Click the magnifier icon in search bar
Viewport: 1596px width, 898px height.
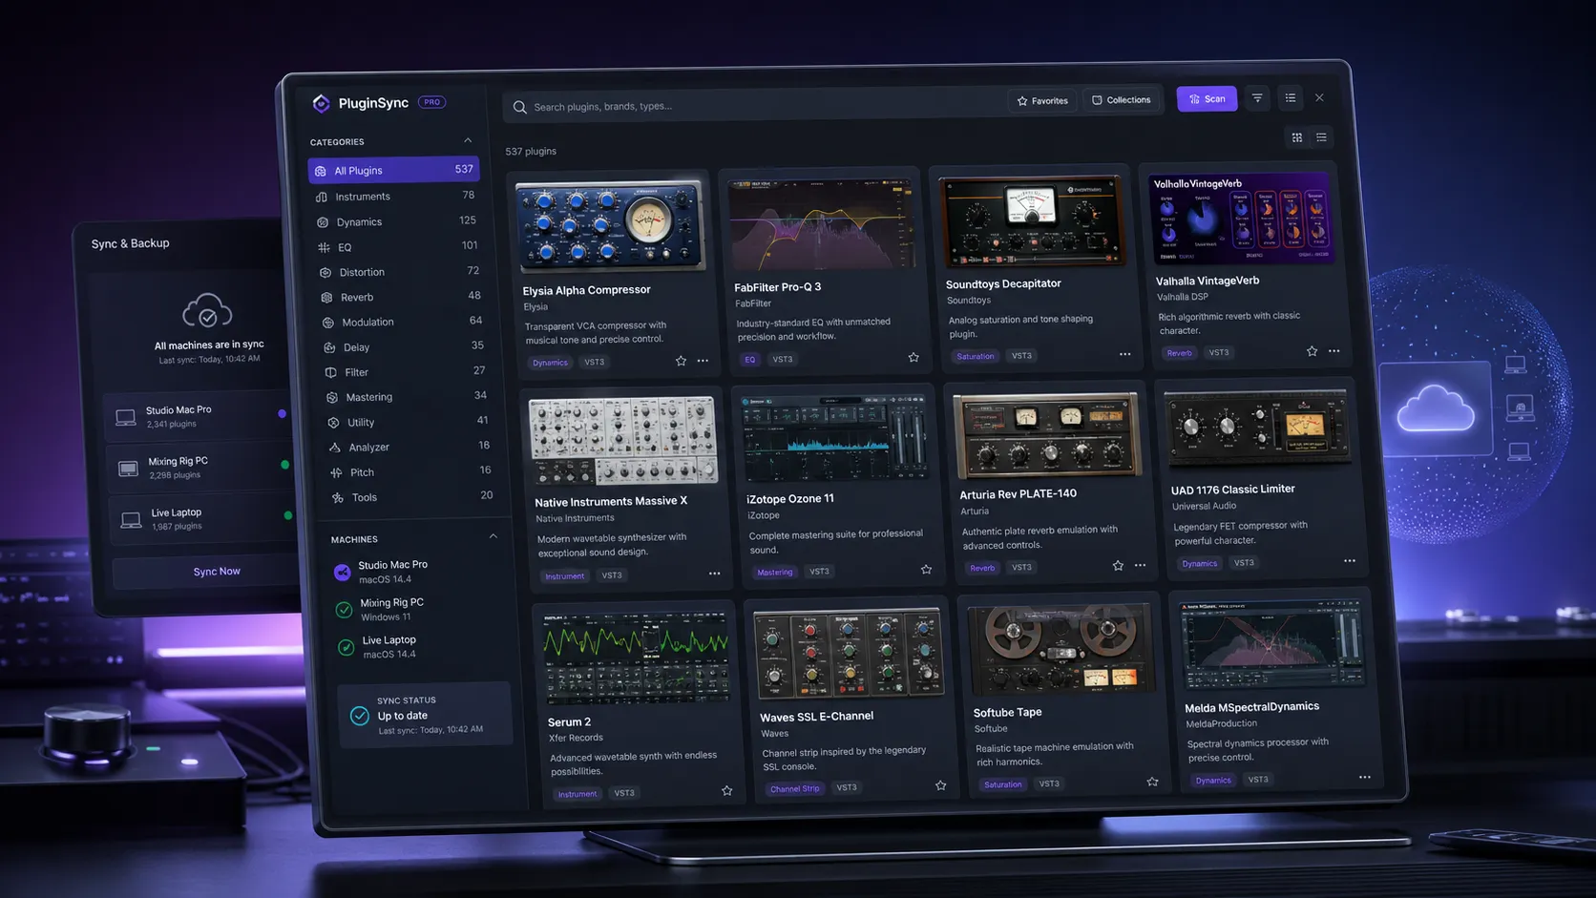tap(520, 107)
